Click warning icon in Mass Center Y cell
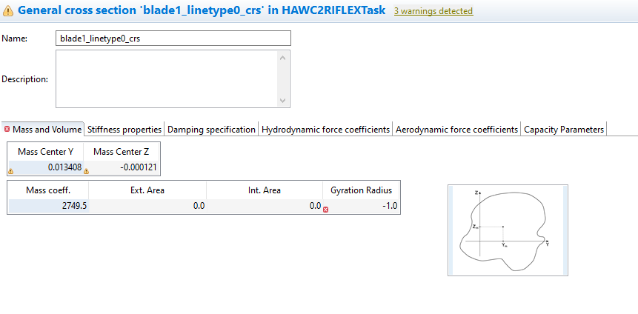638x314 pixels. tap(10, 171)
